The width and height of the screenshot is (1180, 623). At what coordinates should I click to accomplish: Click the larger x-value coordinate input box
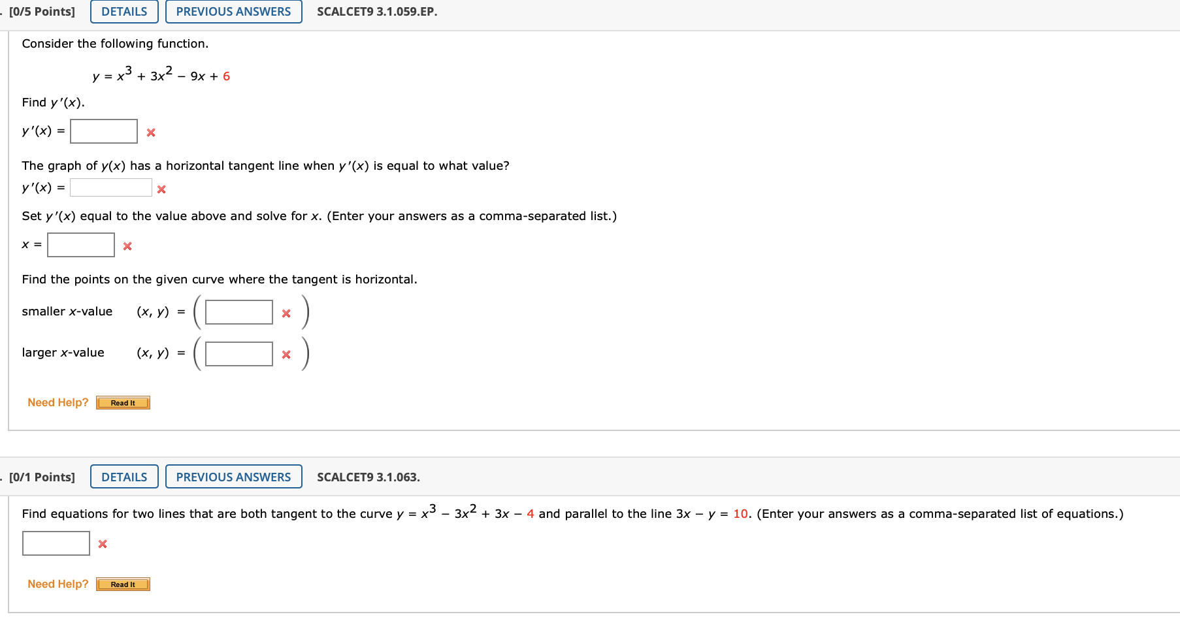[238, 353]
